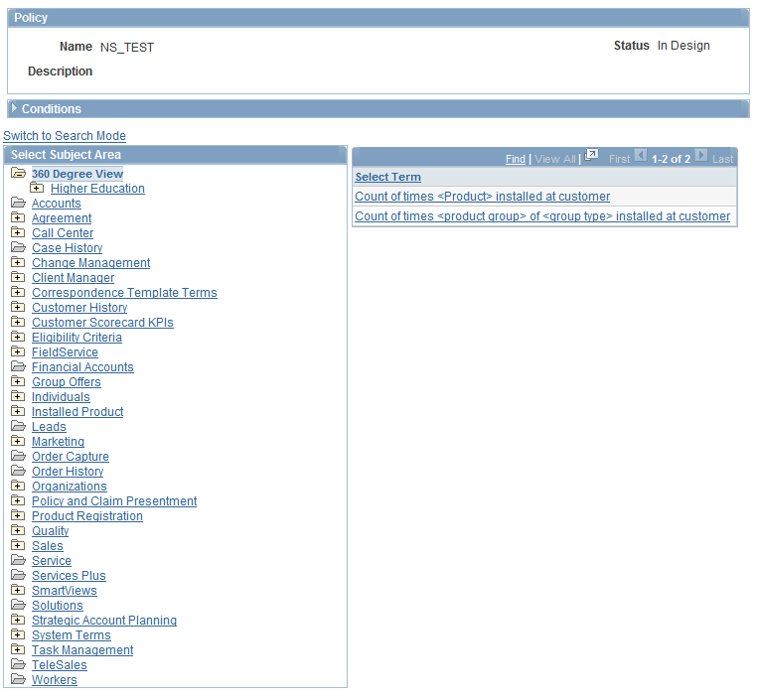Open grid in new window icon
The image size is (757, 699).
(591, 155)
